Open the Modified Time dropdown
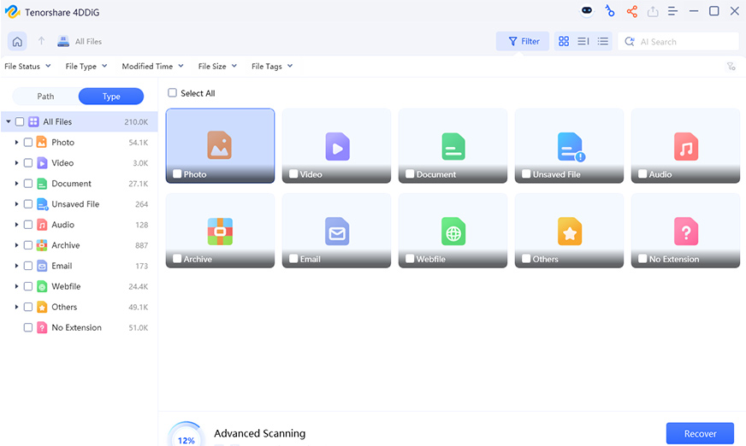 pyautogui.click(x=153, y=66)
